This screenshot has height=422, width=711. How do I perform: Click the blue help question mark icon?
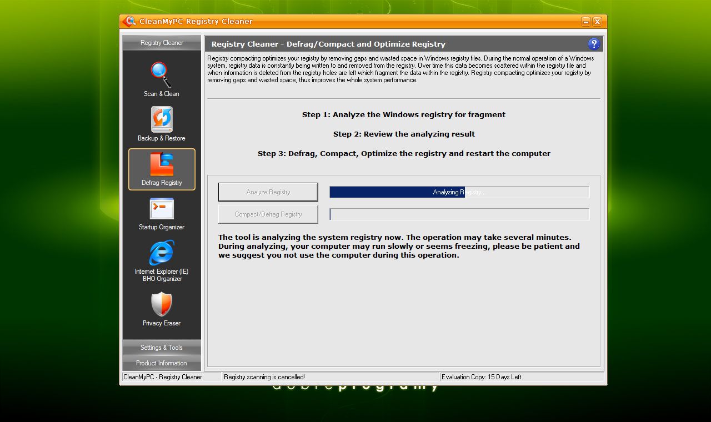click(594, 44)
